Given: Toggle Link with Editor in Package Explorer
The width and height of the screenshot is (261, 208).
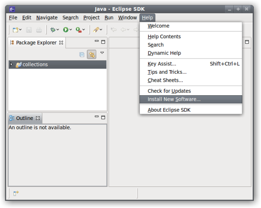Looking at the screenshot, I should pos(92,55).
